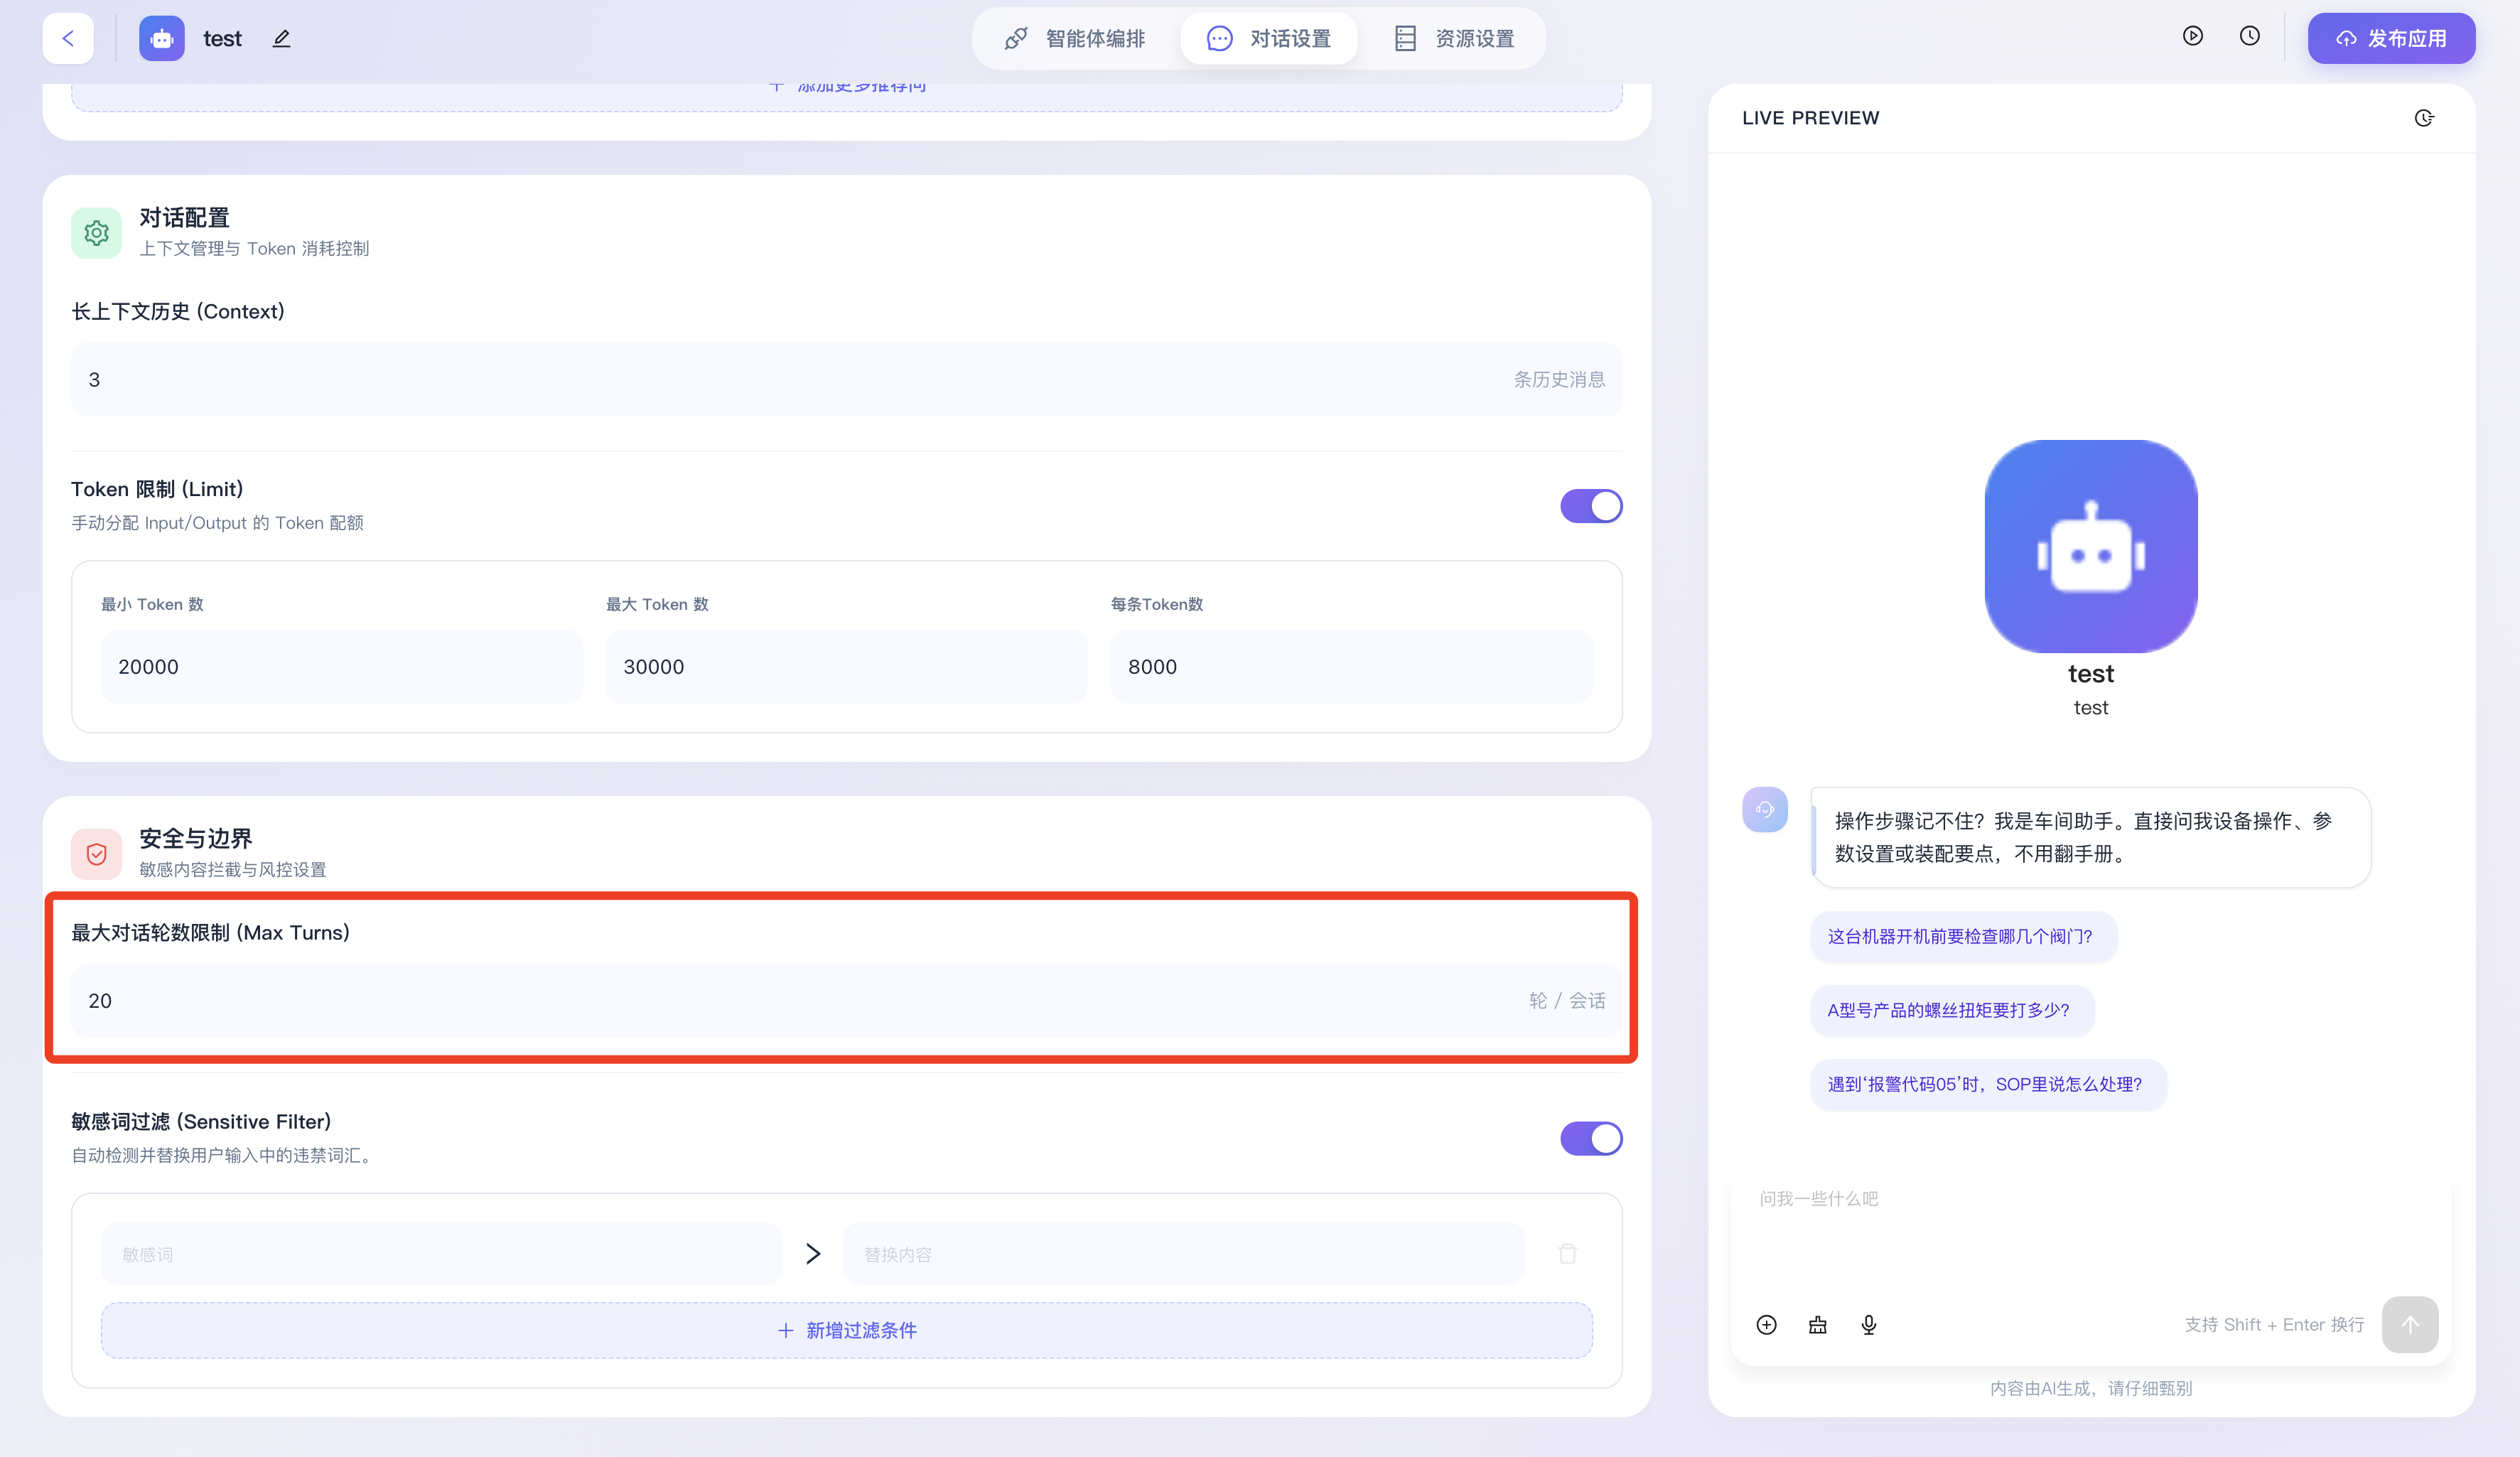Open version history clock icon
Screen dimensions: 2520x1457
point(2249,37)
